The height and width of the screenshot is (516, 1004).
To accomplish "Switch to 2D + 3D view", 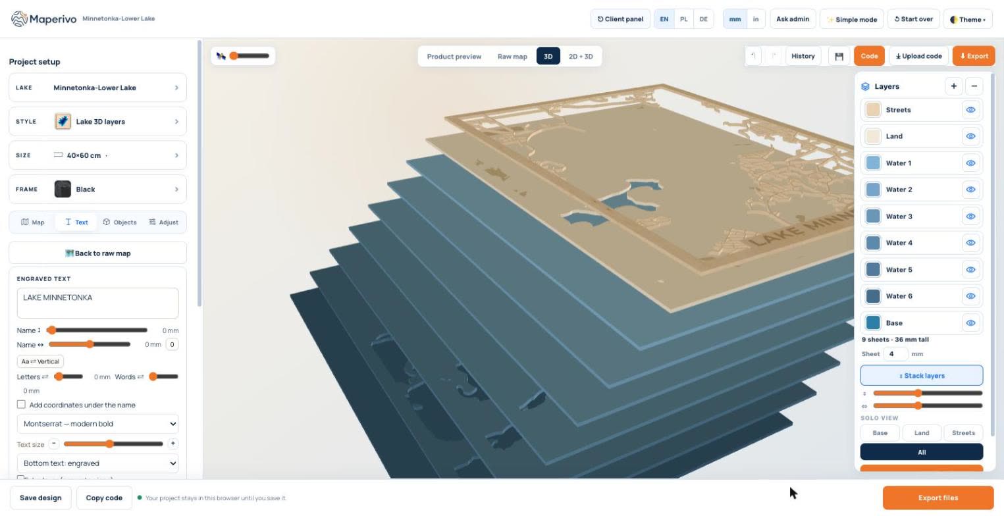I will (x=581, y=56).
